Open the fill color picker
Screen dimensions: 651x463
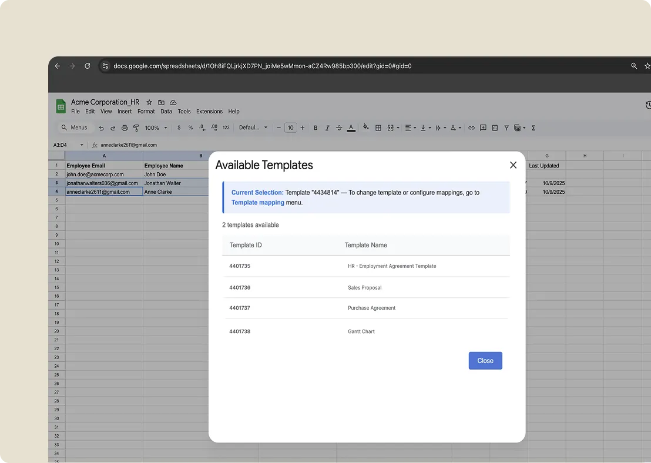tap(366, 127)
